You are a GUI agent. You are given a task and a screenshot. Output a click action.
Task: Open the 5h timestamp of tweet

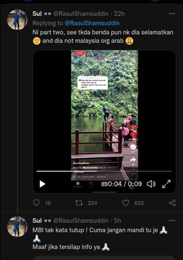(117, 221)
